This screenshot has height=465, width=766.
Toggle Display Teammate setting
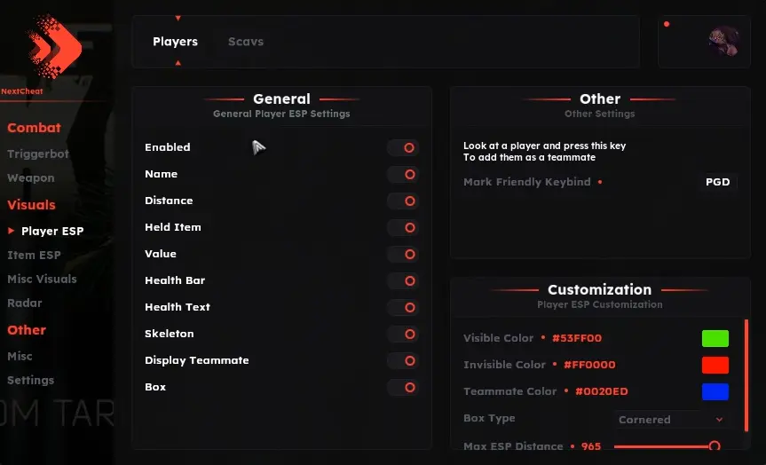[404, 361]
